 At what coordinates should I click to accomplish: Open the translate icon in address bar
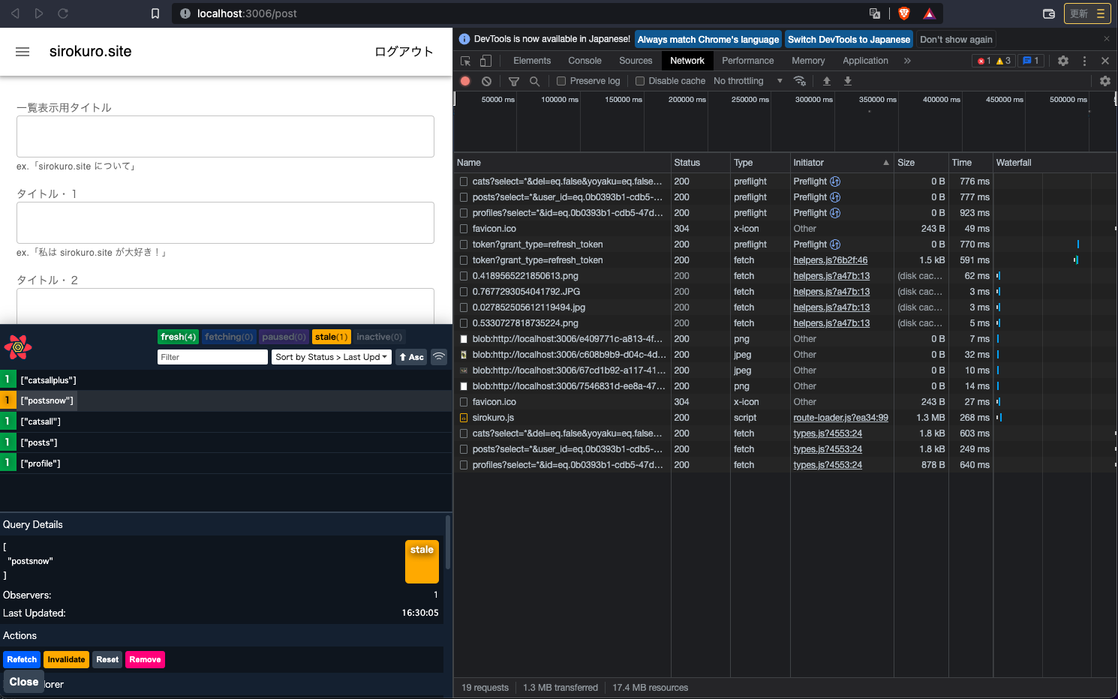[875, 13]
